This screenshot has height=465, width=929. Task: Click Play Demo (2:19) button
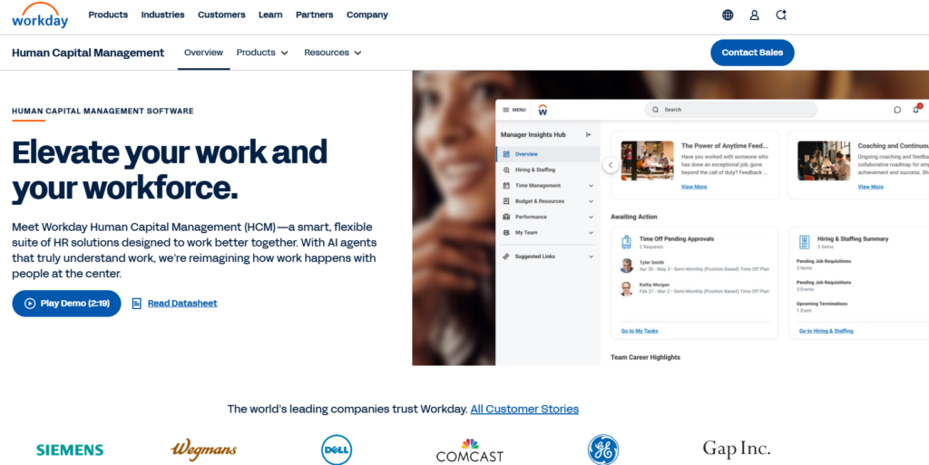pyautogui.click(x=66, y=304)
